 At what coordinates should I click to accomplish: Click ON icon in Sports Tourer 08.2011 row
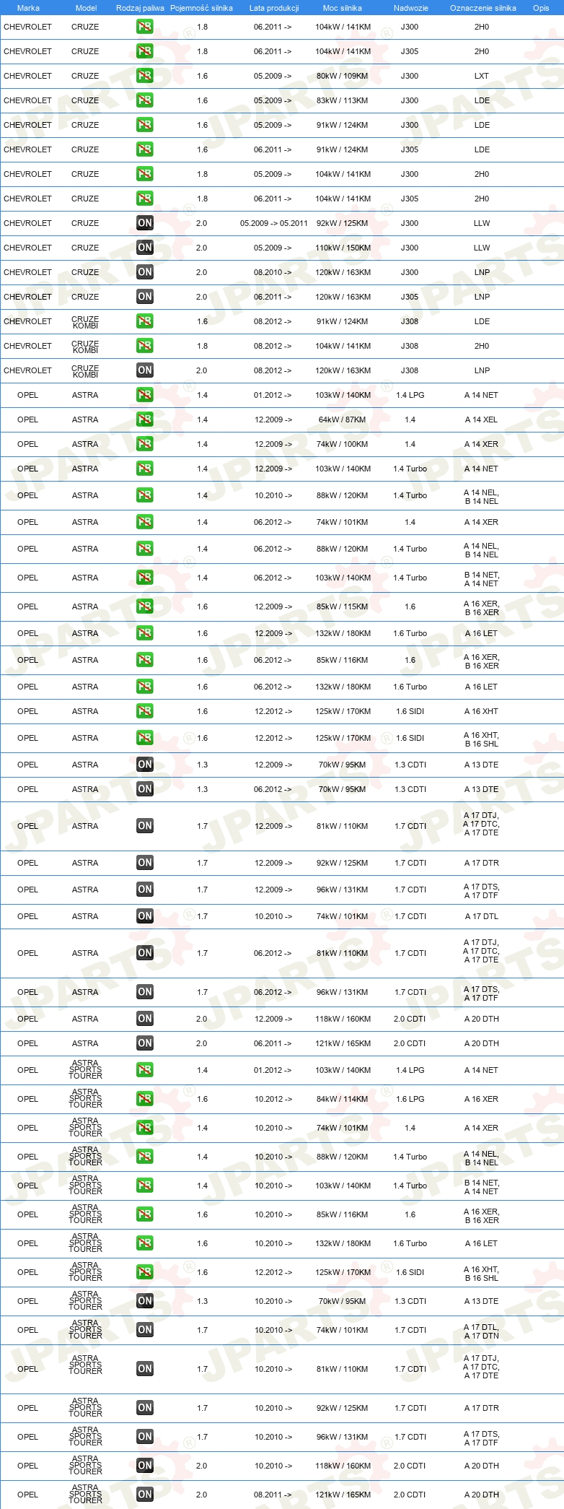145,1495
